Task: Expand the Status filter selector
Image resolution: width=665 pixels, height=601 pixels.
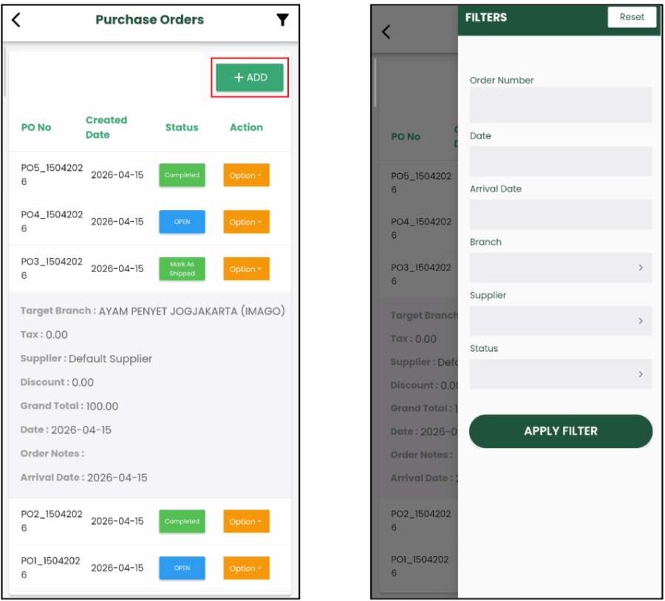Action: point(561,374)
